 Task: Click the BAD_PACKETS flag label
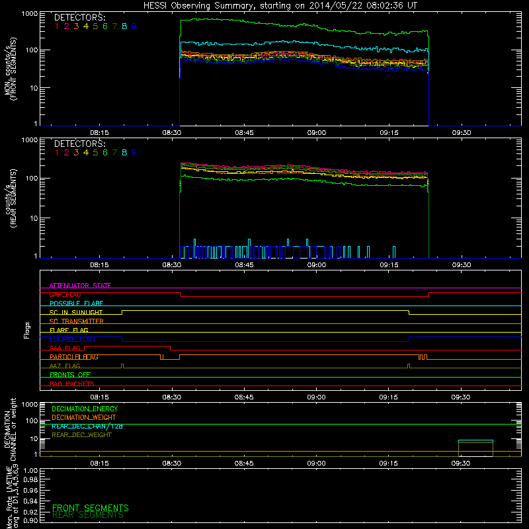point(72,384)
